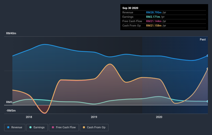Click the 2019 x-axis label

coord(94,117)
